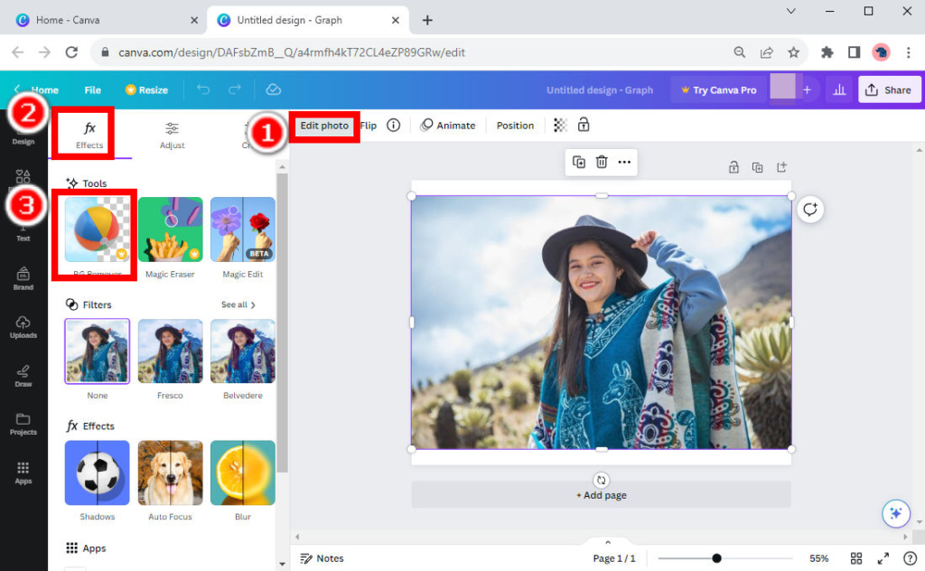Select the Fresco filter thumbnail
Viewport: 925px width, 571px height.
pos(170,351)
